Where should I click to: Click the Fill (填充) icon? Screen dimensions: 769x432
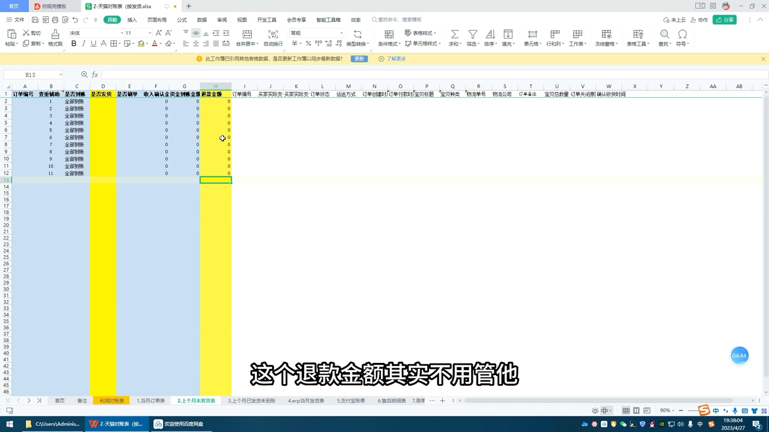(x=508, y=34)
